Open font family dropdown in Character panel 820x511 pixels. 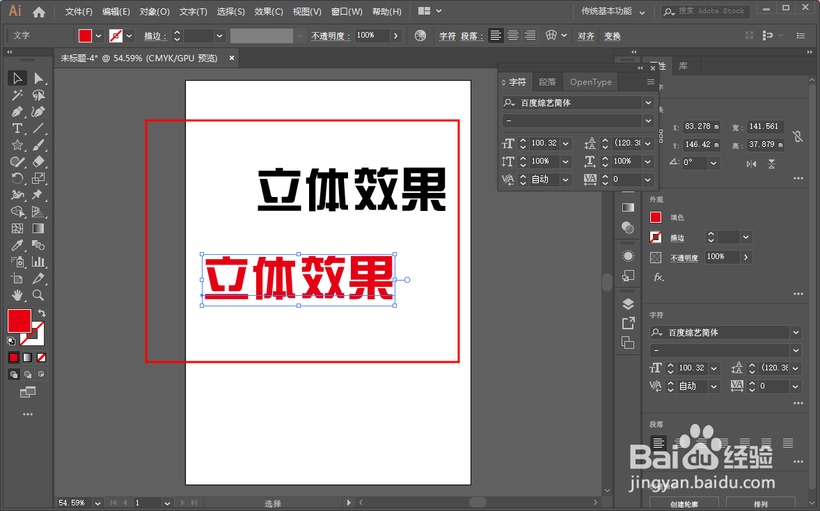[649, 103]
